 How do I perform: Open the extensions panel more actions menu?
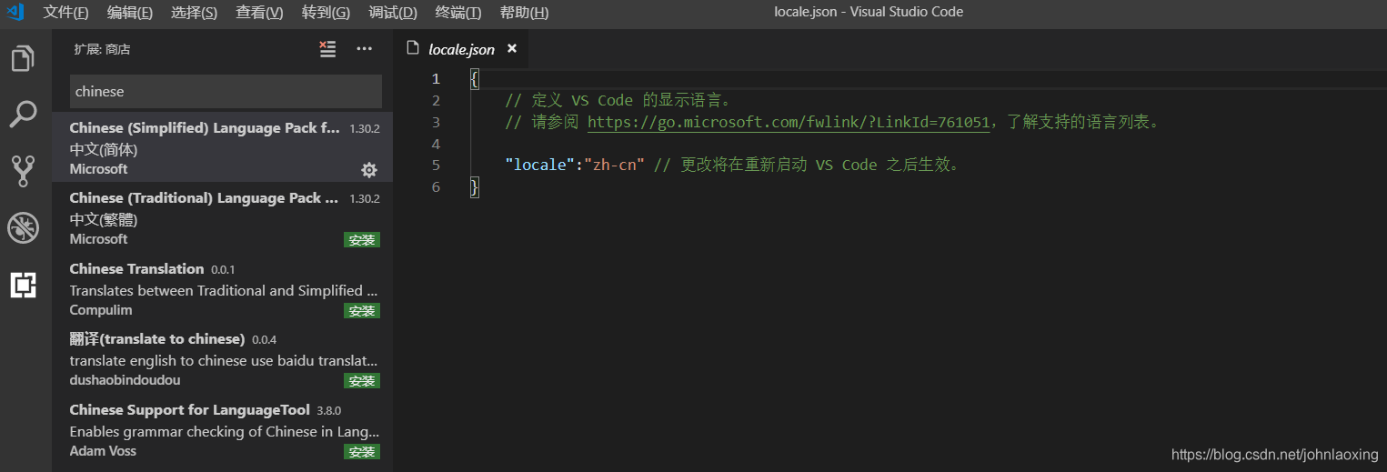pos(365,49)
